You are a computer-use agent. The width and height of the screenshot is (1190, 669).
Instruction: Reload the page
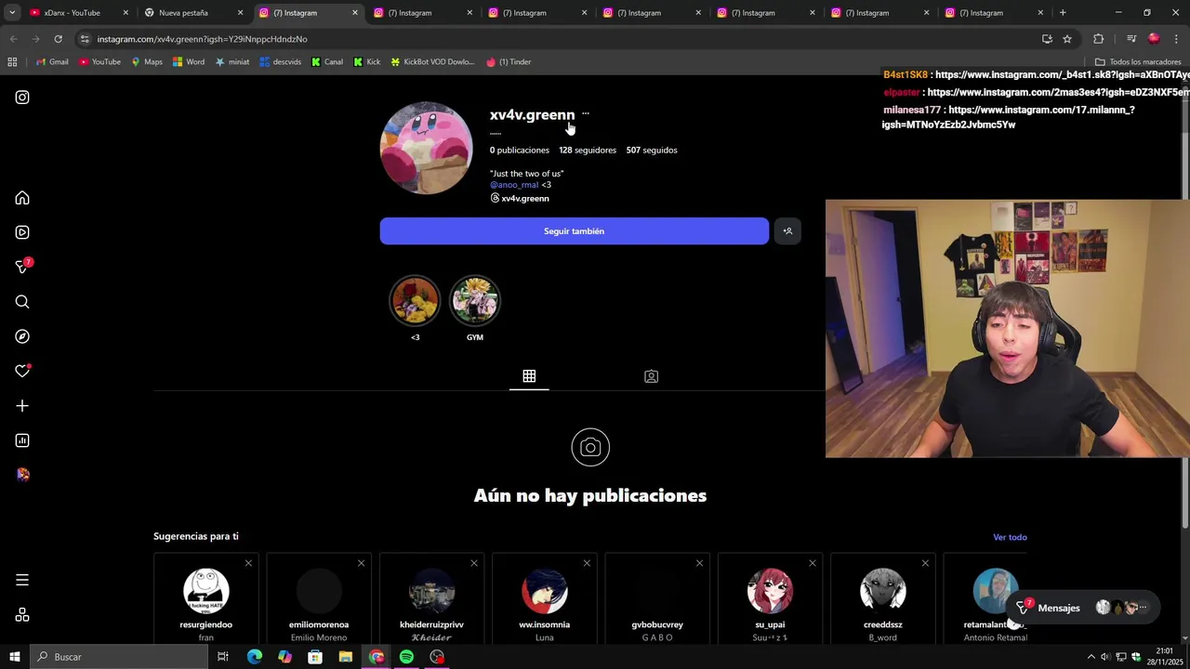(x=58, y=39)
